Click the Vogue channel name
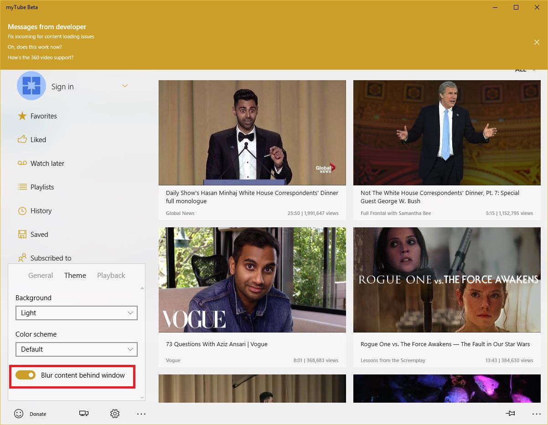 point(173,360)
